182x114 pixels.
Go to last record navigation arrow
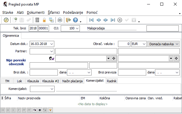point(113,20)
